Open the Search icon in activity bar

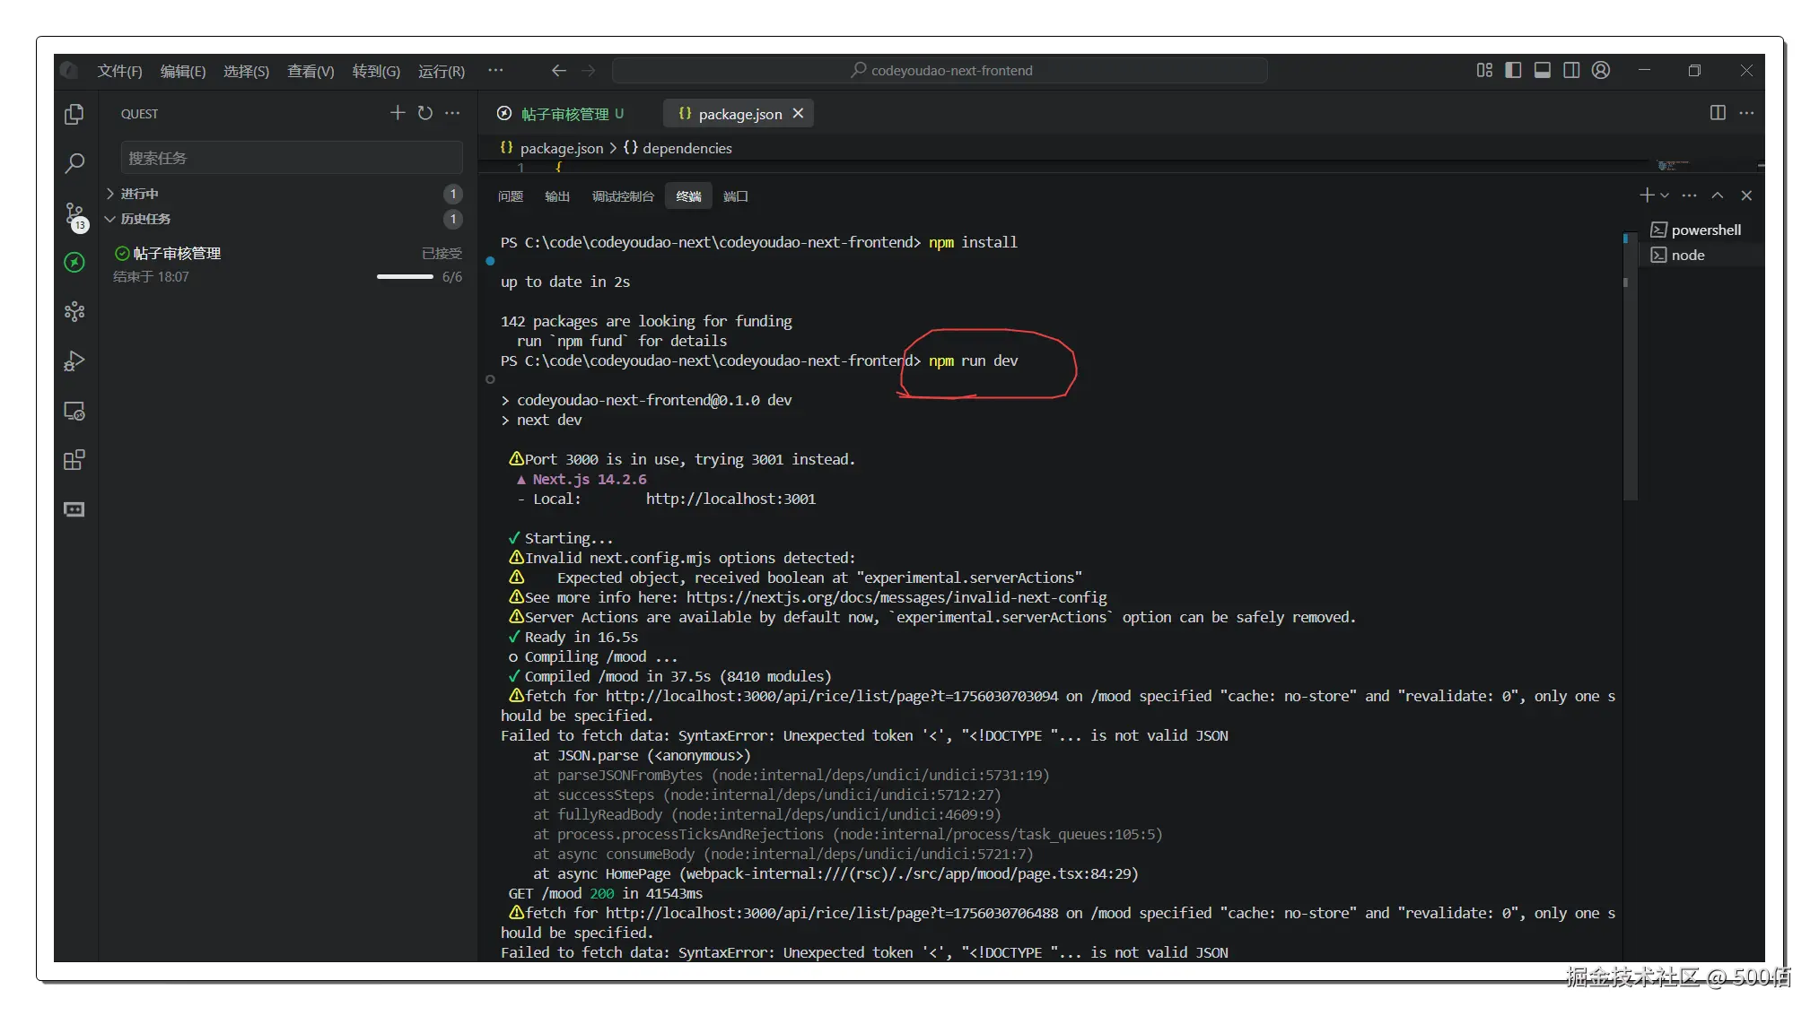[x=74, y=163]
